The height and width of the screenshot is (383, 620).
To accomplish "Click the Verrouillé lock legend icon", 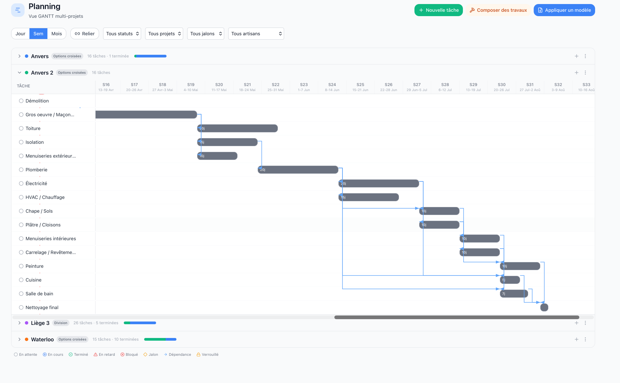I will pos(198,354).
